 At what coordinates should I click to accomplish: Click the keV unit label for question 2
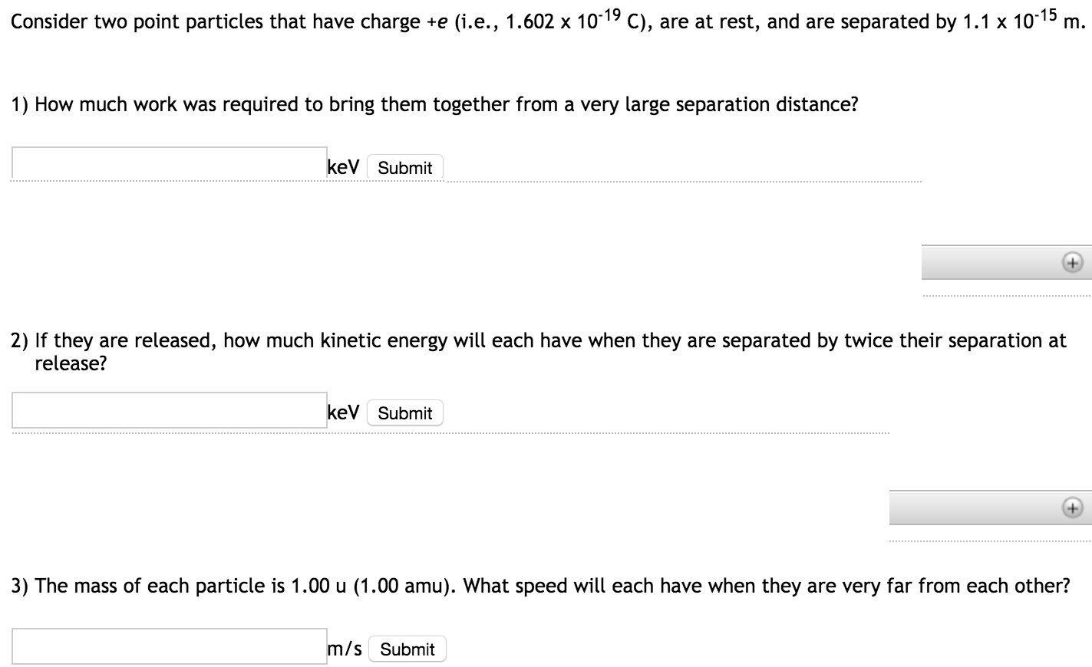pos(342,412)
